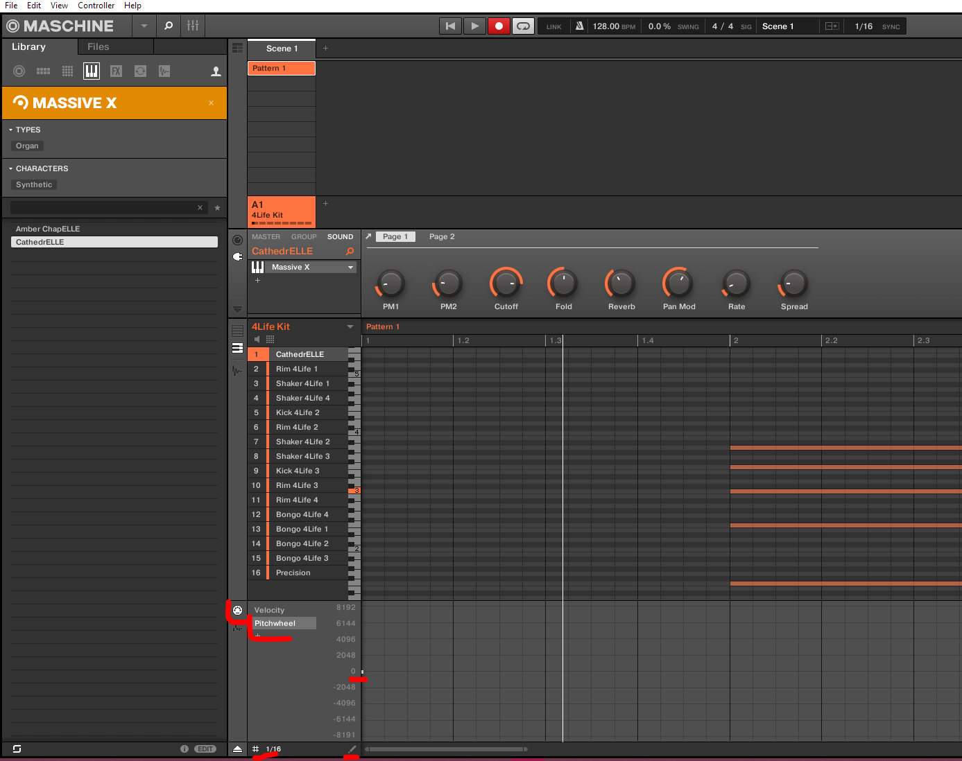Toggle pad view grid icon under 4Life Kit
The width and height of the screenshot is (962, 761).
[270, 340]
